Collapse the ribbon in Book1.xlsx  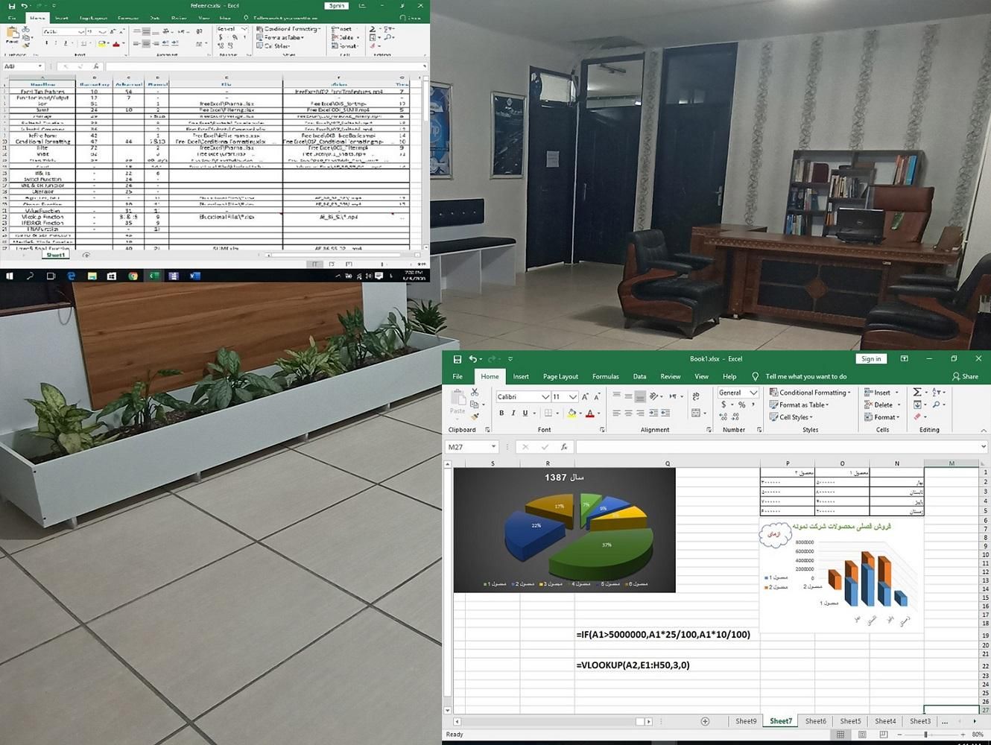pyautogui.click(x=983, y=430)
